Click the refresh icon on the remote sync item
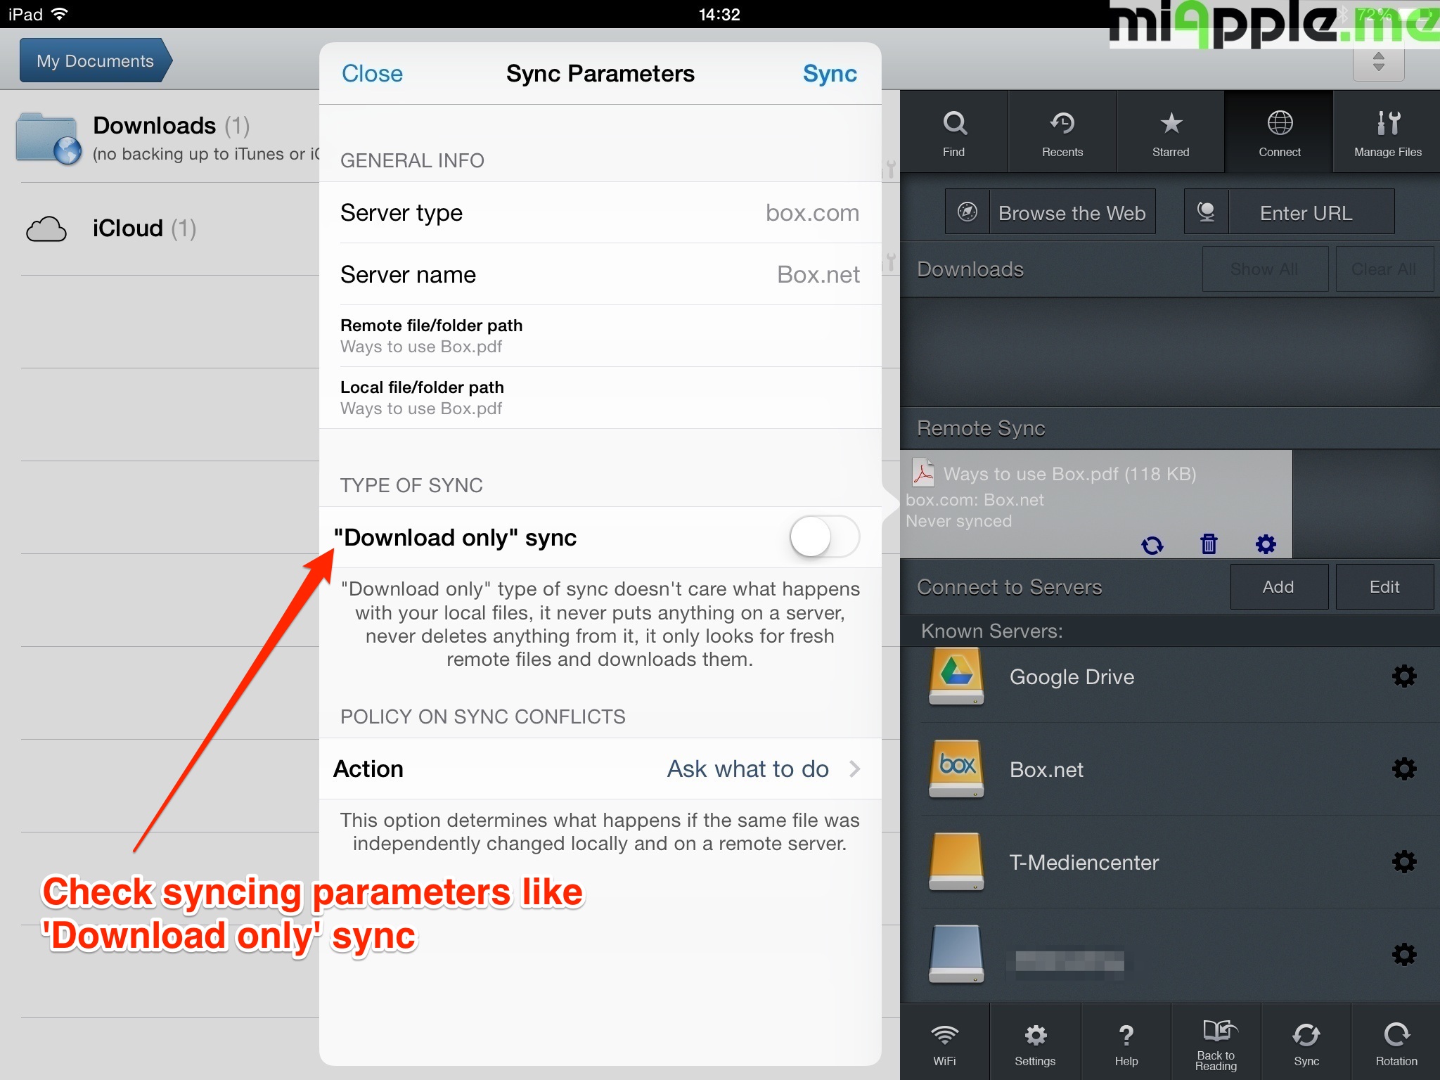 coord(1152,544)
